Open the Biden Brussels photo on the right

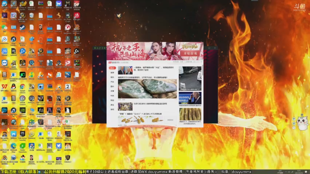tap(190, 98)
